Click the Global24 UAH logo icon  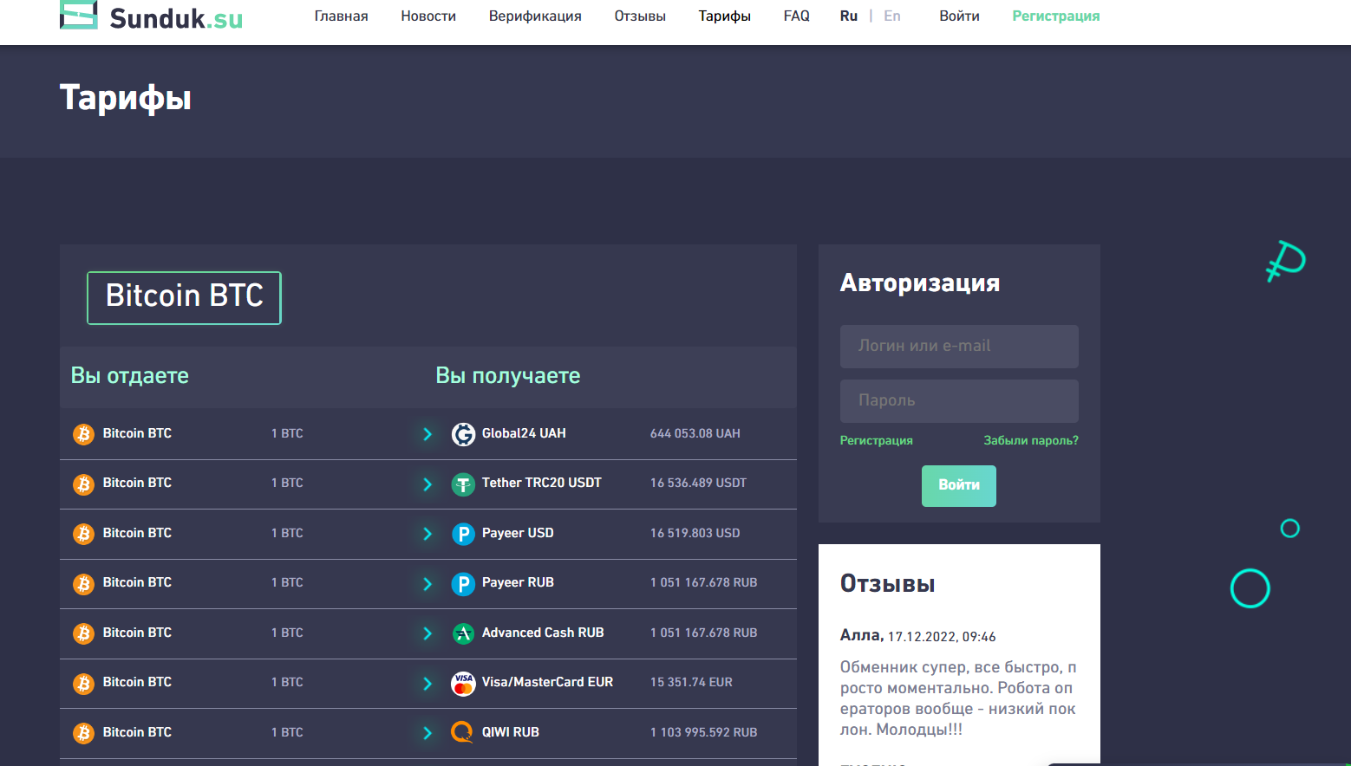coord(463,434)
